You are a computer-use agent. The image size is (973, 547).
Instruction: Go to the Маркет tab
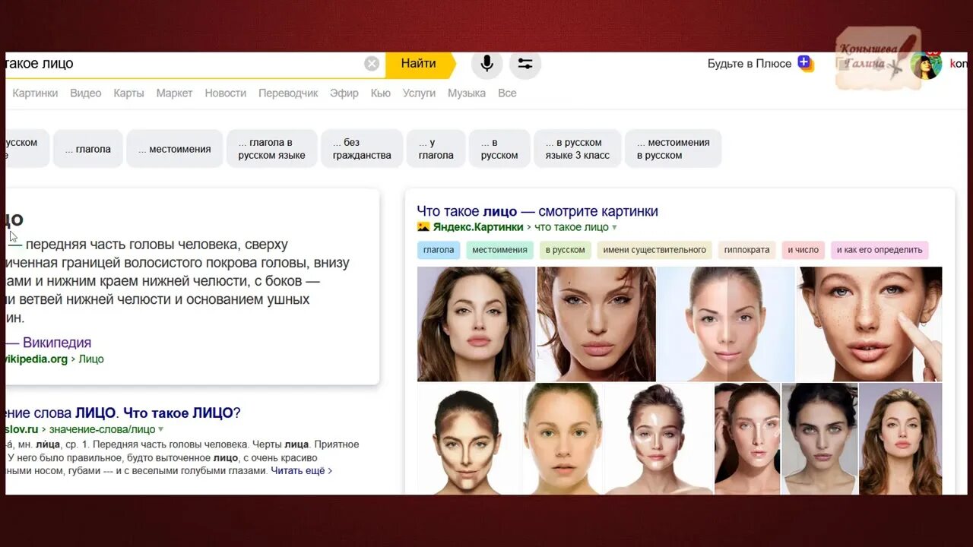pos(174,93)
